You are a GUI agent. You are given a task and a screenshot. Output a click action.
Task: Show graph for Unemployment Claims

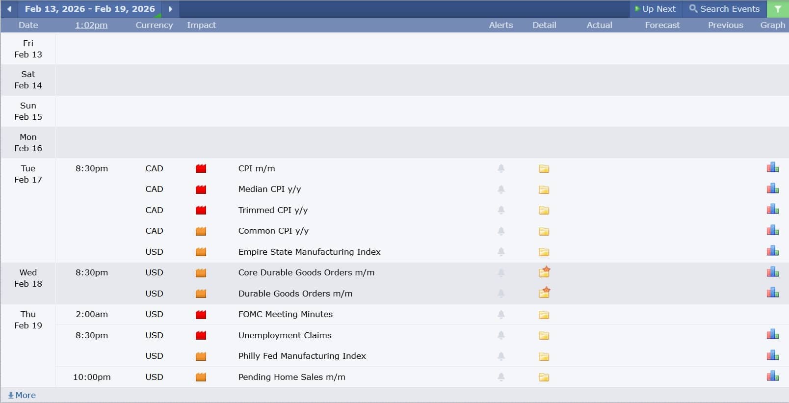pyautogui.click(x=772, y=335)
